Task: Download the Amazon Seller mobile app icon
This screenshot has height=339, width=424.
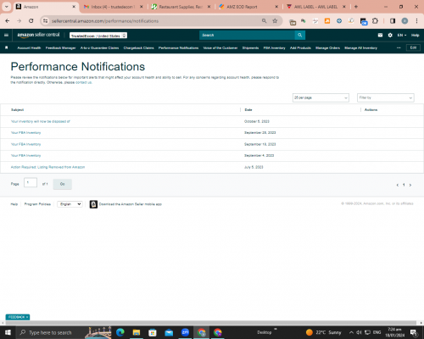Action: (x=93, y=204)
